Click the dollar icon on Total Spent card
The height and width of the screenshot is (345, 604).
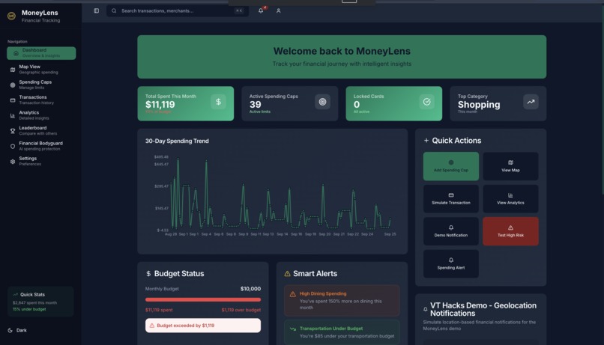click(x=218, y=102)
